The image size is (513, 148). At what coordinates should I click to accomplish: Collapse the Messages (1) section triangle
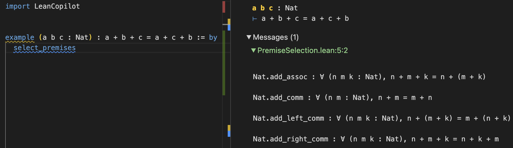pyautogui.click(x=249, y=37)
